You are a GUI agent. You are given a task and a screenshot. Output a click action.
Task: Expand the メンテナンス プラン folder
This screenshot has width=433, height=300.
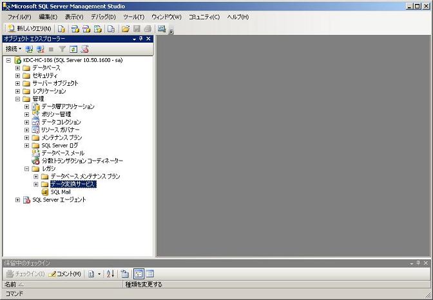(27, 137)
